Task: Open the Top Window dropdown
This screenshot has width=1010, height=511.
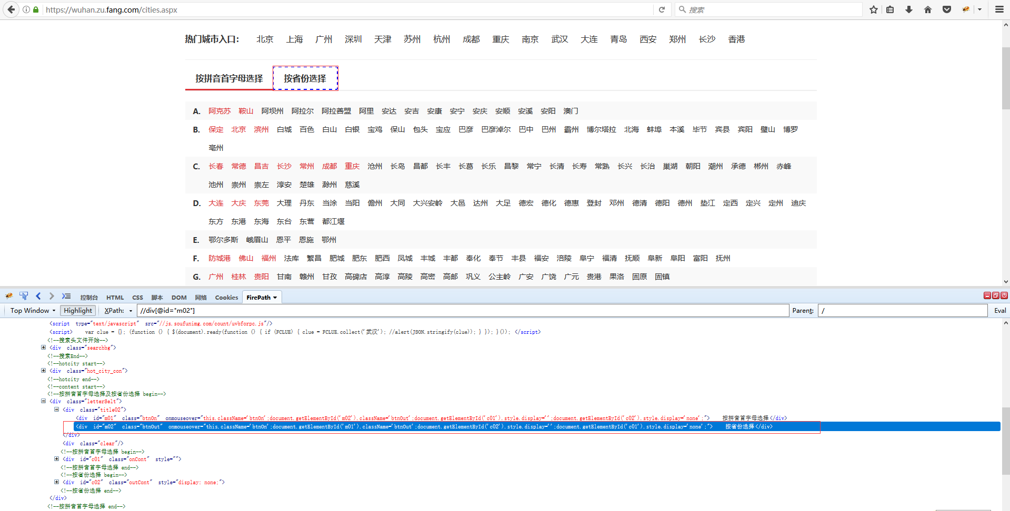Action: click(33, 311)
